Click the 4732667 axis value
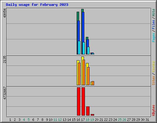 5,93
